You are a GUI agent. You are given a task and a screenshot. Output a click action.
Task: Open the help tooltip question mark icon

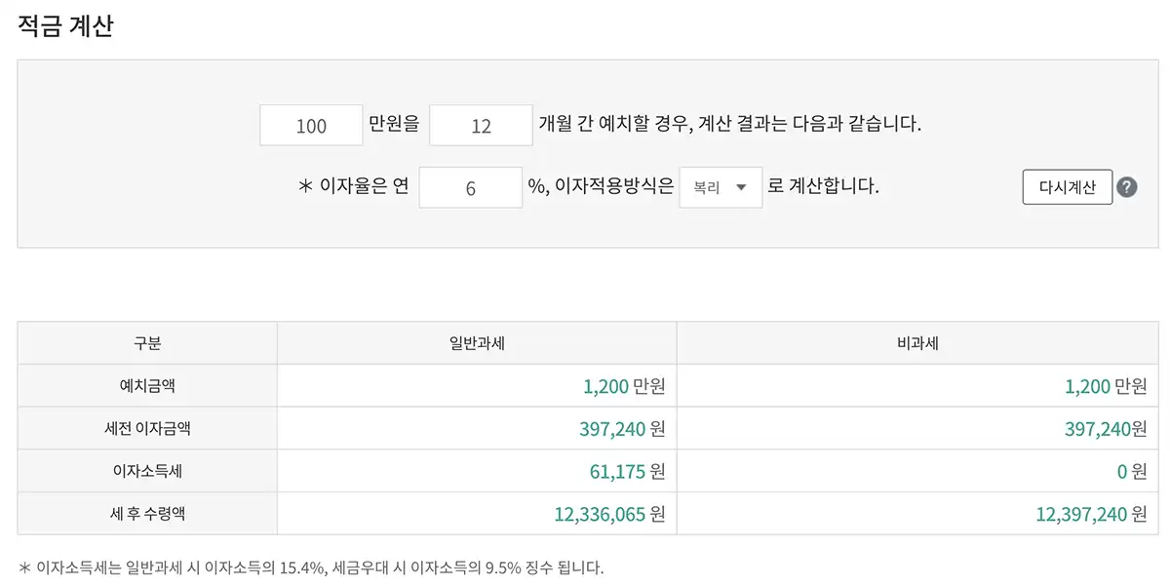(1128, 187)
